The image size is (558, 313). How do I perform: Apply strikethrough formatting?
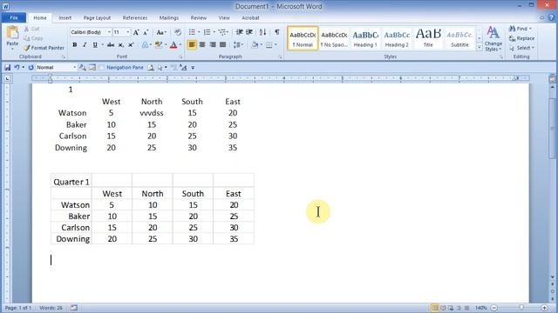click(x=111, y=44)
